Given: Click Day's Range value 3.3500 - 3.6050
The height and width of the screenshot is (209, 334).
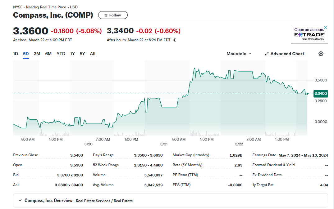Looking at the screenshot, I should 148,155.
